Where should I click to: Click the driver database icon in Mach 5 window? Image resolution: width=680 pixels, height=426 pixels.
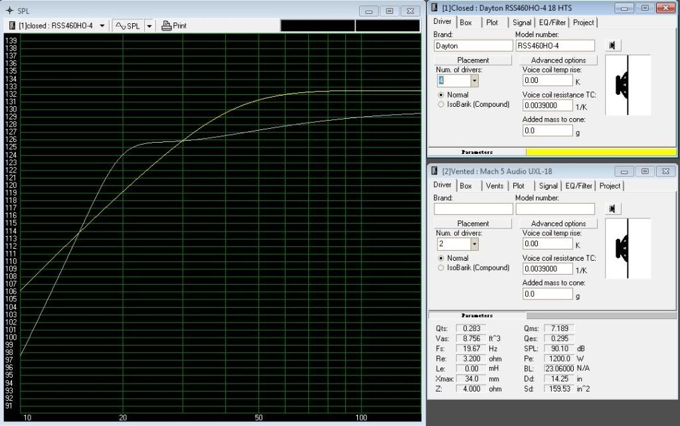[612, 208]
